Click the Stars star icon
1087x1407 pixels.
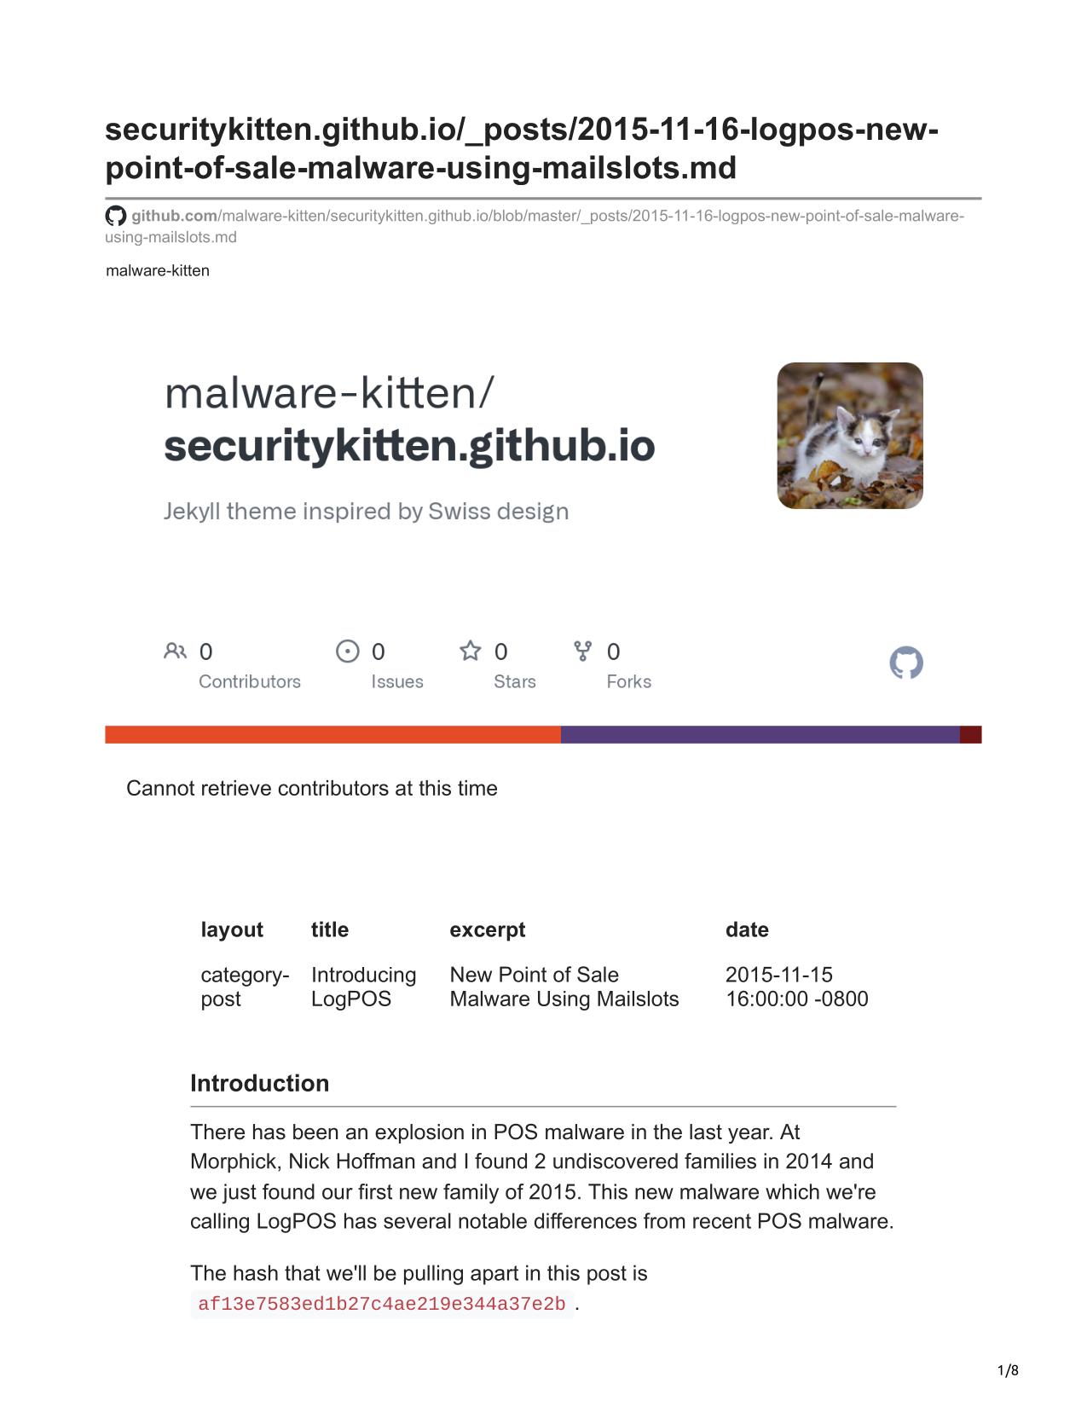click(471, 651)
